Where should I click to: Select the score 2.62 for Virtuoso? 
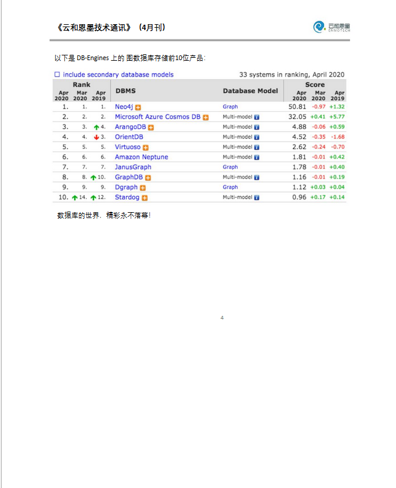coord(299,147)
